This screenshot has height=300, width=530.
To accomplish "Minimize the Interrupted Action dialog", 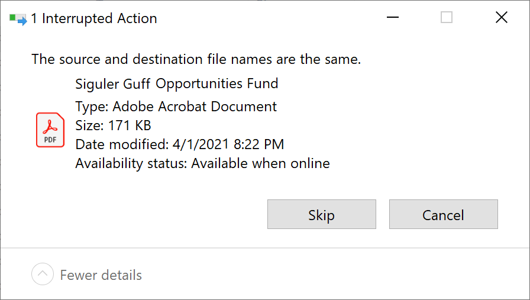I will click(x=392, y=17).
